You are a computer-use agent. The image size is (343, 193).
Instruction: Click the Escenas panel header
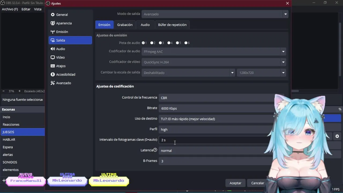pos(23,109)
